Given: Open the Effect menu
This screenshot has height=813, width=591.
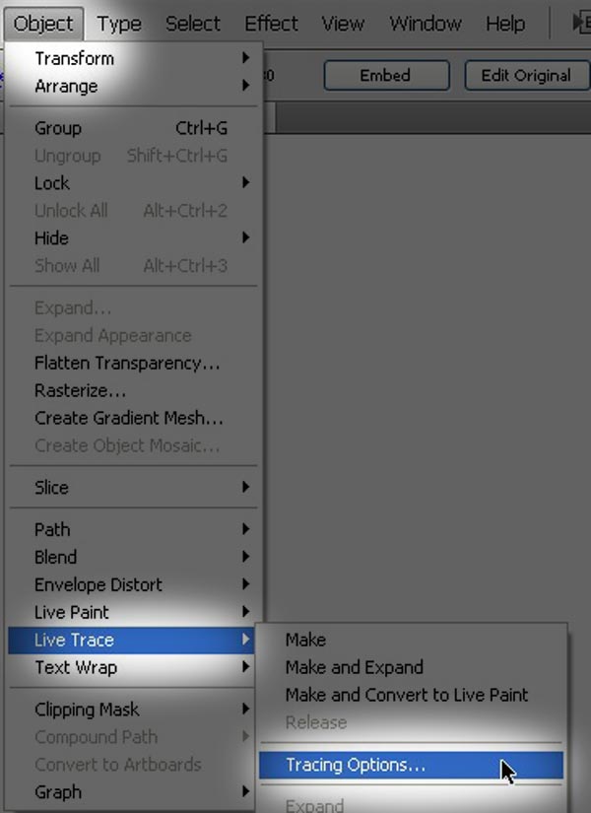Looking at the screenshot, I should 271,24.
